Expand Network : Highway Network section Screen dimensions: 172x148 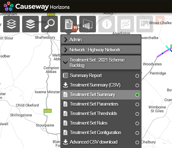click(101, 50)
